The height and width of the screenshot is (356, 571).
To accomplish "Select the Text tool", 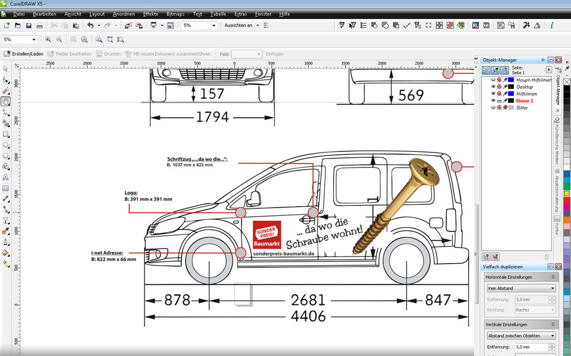I will [5, 177].
